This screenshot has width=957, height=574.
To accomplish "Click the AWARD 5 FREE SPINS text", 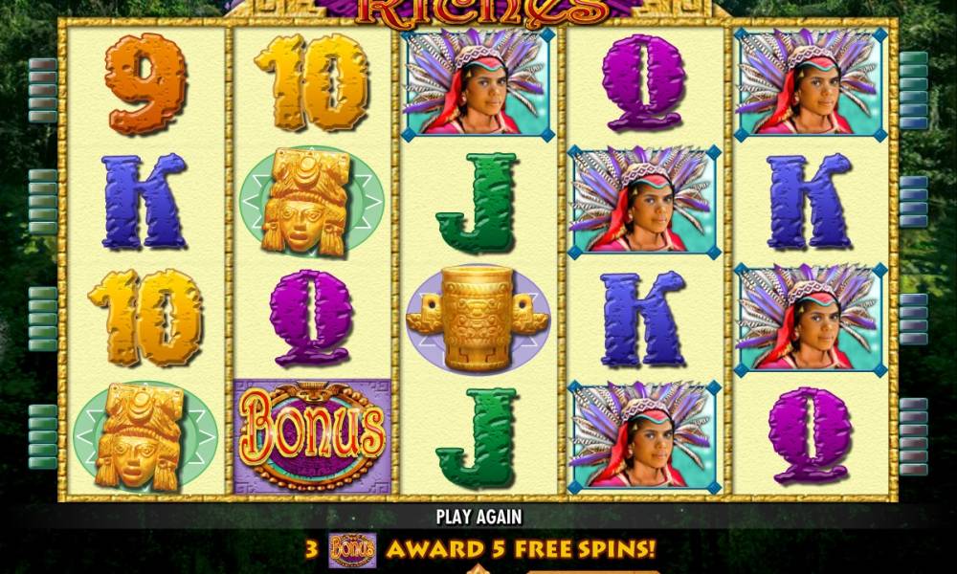I will point(522,549).
